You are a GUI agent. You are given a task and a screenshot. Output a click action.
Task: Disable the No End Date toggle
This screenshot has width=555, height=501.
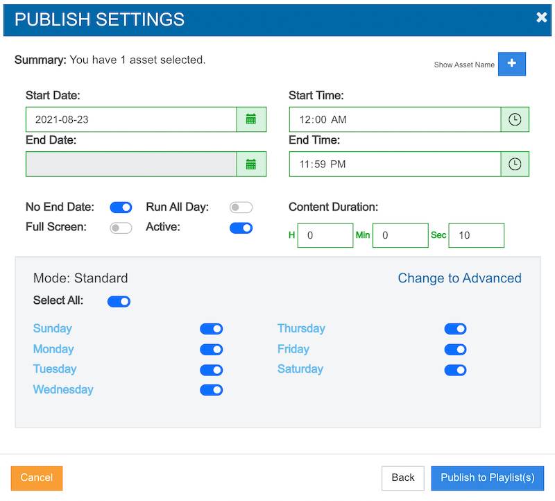point(121,207)
